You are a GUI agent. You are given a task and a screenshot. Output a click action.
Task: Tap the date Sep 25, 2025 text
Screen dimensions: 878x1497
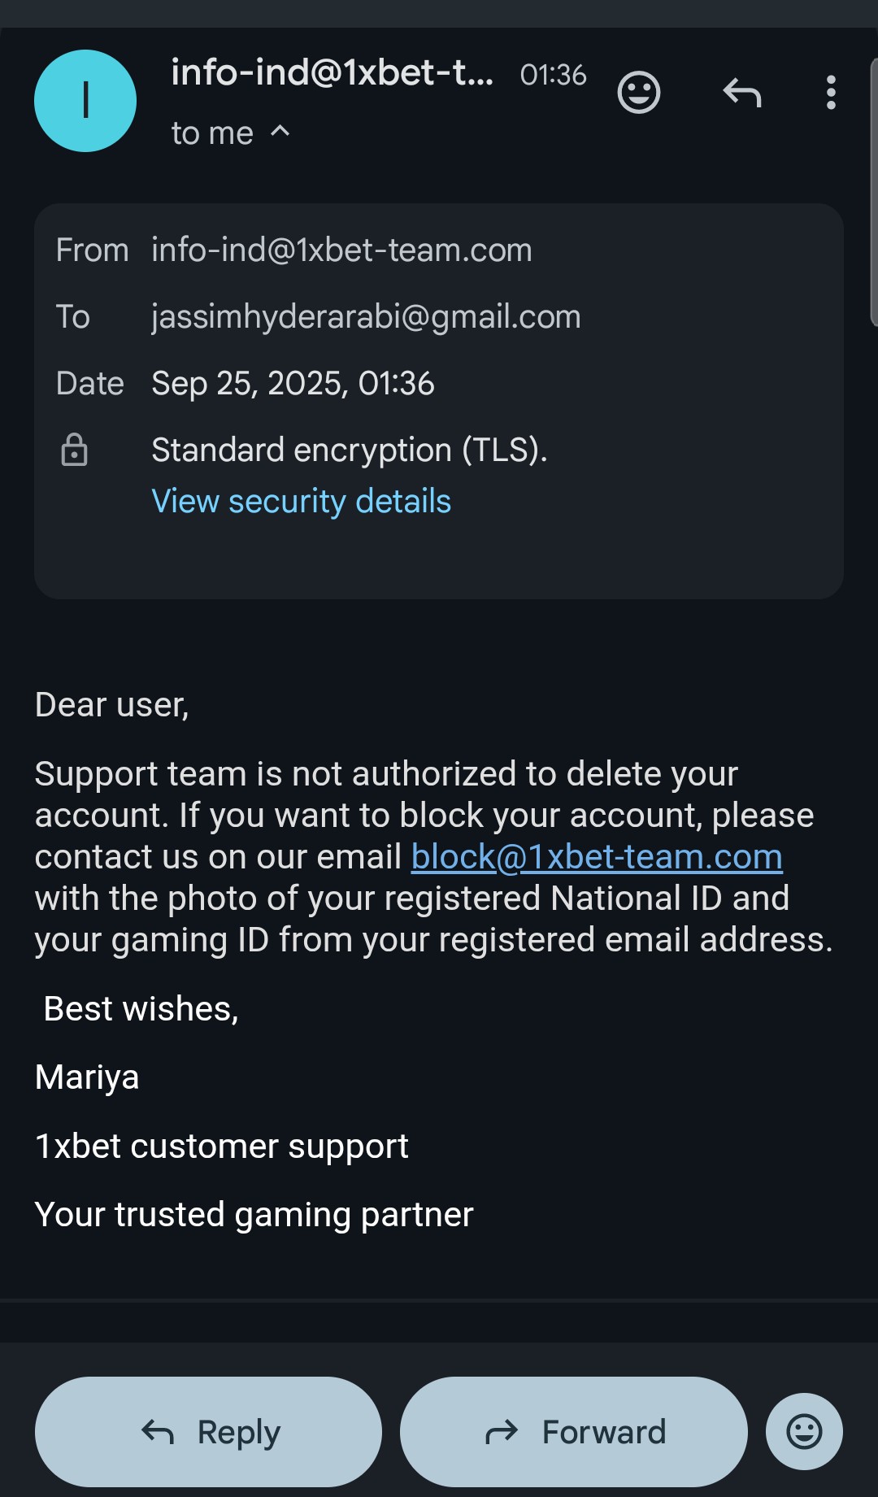coord(293,384)
